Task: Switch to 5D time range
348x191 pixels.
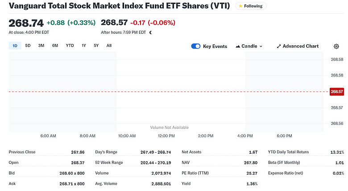Action: [28, 46]
